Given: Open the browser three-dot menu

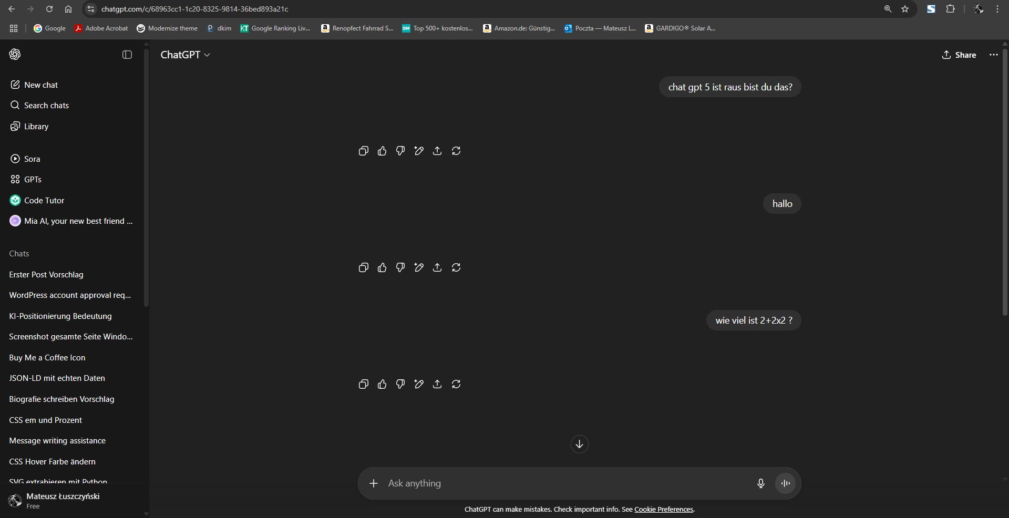Looking at the screenshot, I should 997,9.
